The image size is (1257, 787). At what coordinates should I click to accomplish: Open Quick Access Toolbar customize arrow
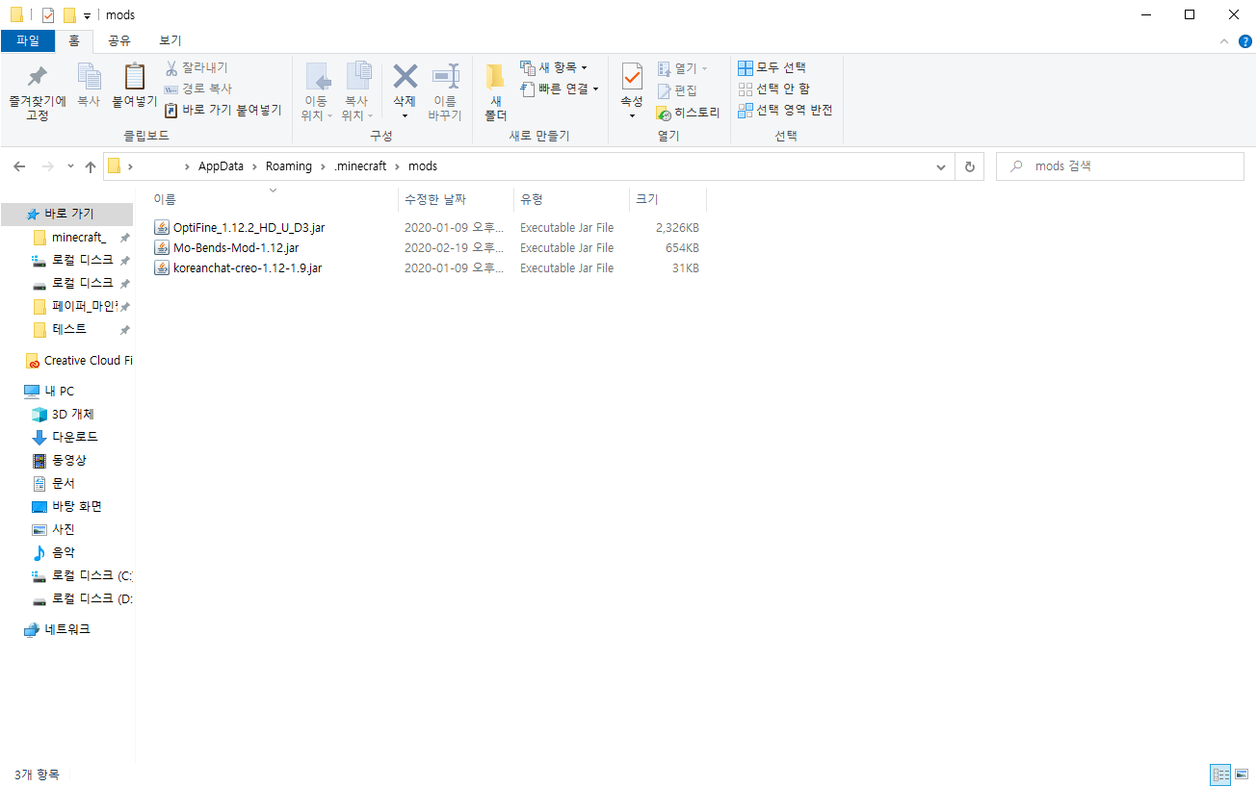click(87, 15)
